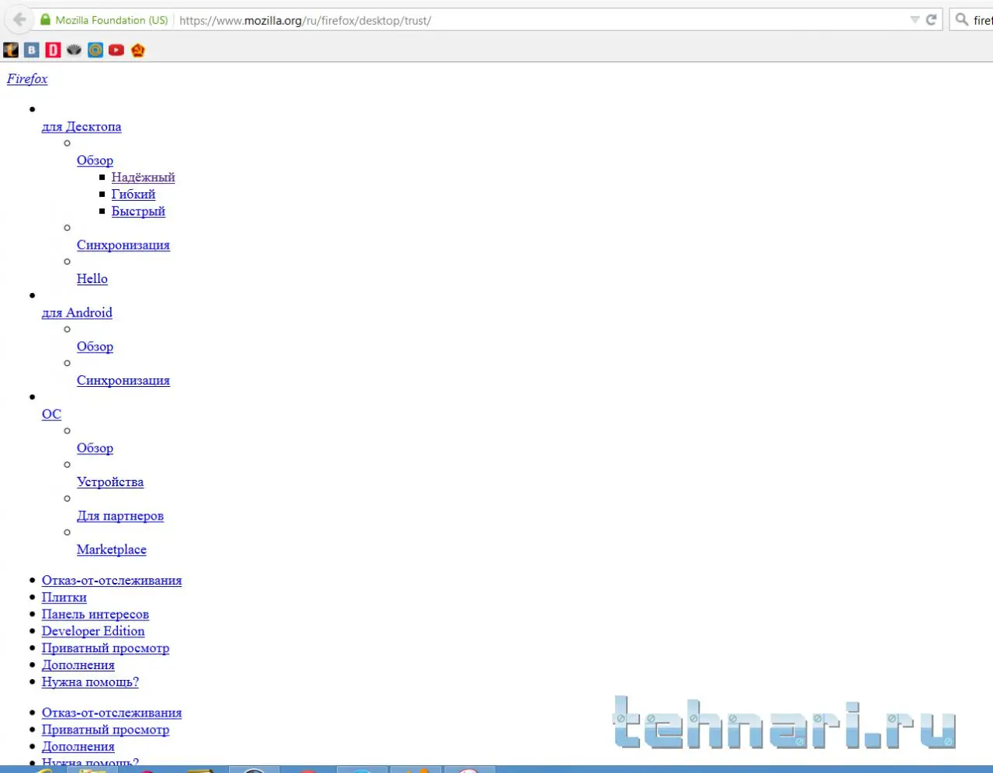
Task: Visit the 'Developer Edition' link
Action: click(93, 631)
